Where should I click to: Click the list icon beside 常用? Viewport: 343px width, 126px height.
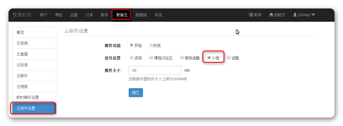[251, 15]
